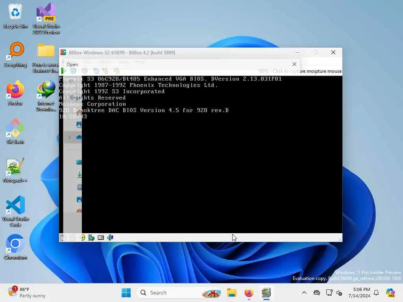This screenshot has width=403, height=302.
Task: Click the cloud sync tray icon
Action: [317, 293]
